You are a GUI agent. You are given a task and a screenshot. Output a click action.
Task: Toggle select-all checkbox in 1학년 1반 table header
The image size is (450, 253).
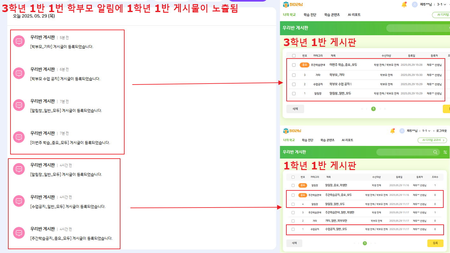point(293,177)
